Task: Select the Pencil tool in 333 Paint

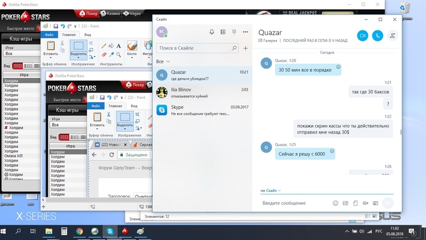Action: pyautogui.click(x=103, y=46)
